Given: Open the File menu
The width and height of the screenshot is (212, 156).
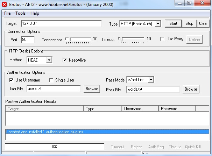Looking at the screenshot, I should coord(7,13).
